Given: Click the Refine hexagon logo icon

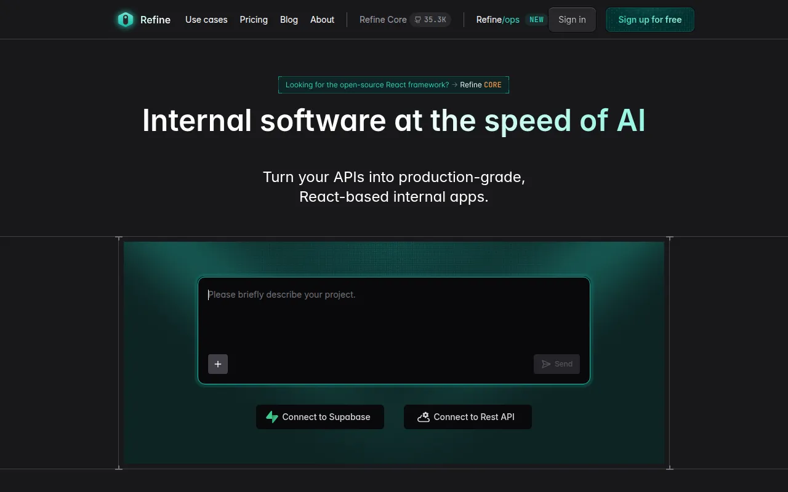Looking at the screenshot, I should tap(126, 20).
